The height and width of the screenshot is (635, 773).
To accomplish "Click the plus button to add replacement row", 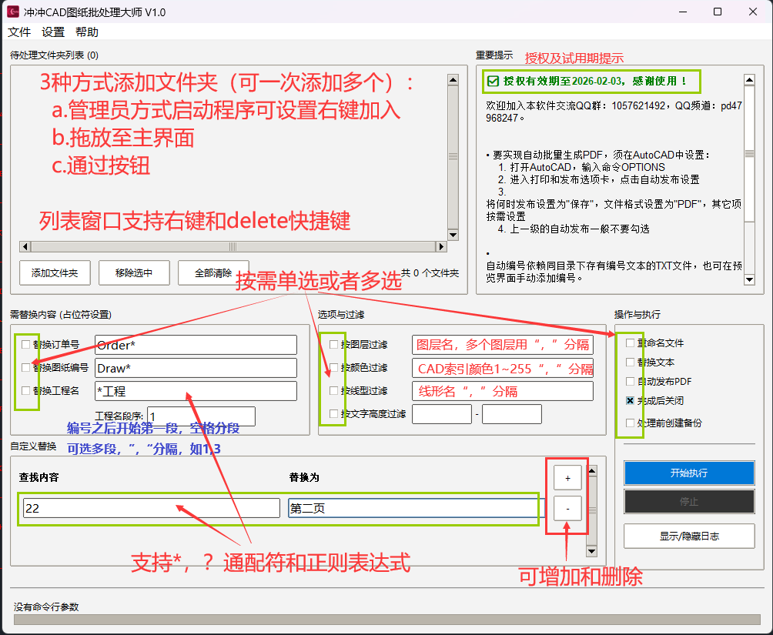I will [567, 478].
